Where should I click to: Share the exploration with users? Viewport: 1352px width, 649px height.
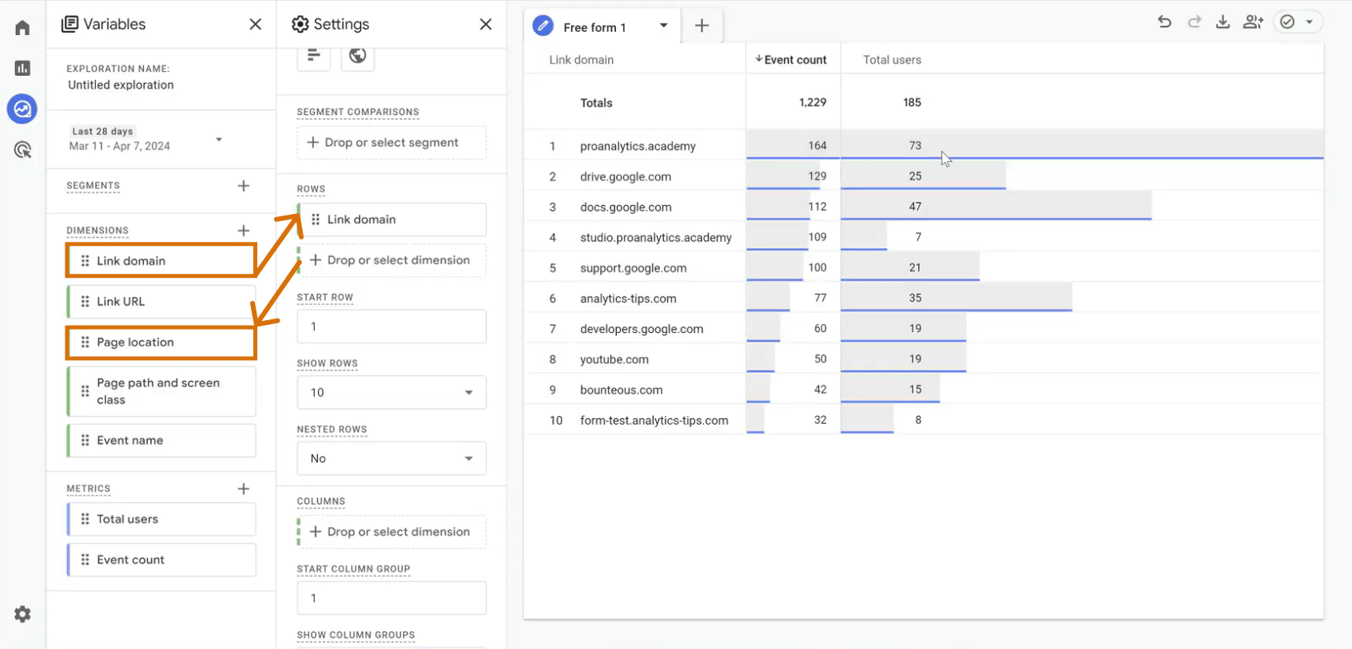1253,22
